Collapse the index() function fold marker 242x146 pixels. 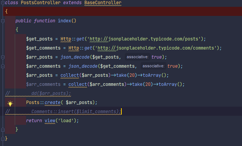pyautogui.click(x=3, y=21)
